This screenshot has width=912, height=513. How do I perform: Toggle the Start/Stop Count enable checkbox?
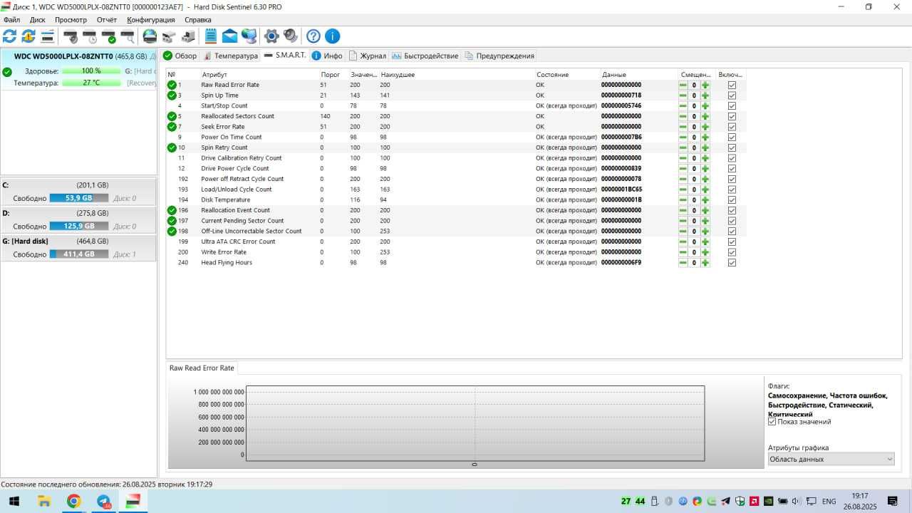coord(732,106)
